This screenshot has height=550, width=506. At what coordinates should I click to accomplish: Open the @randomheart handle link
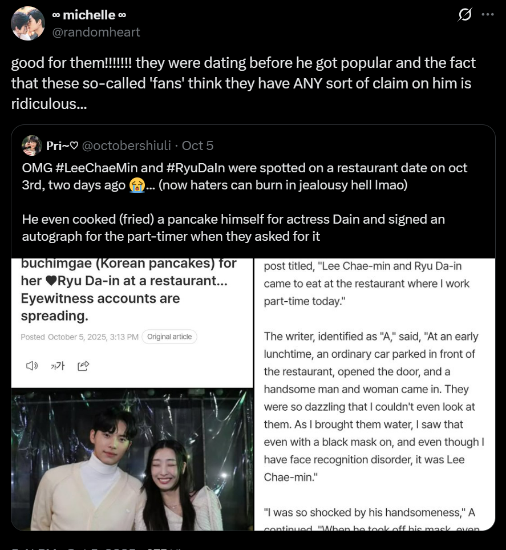[96, 33]
